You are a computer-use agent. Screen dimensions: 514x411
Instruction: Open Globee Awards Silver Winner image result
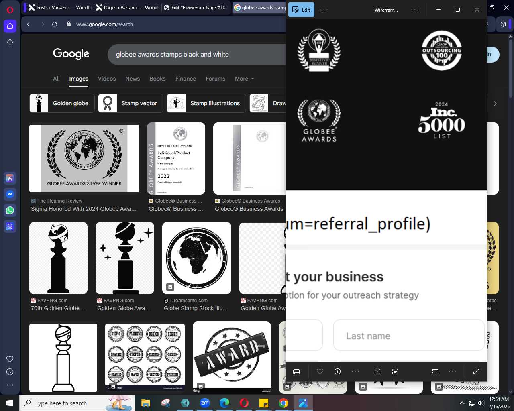tap(84, 159)
